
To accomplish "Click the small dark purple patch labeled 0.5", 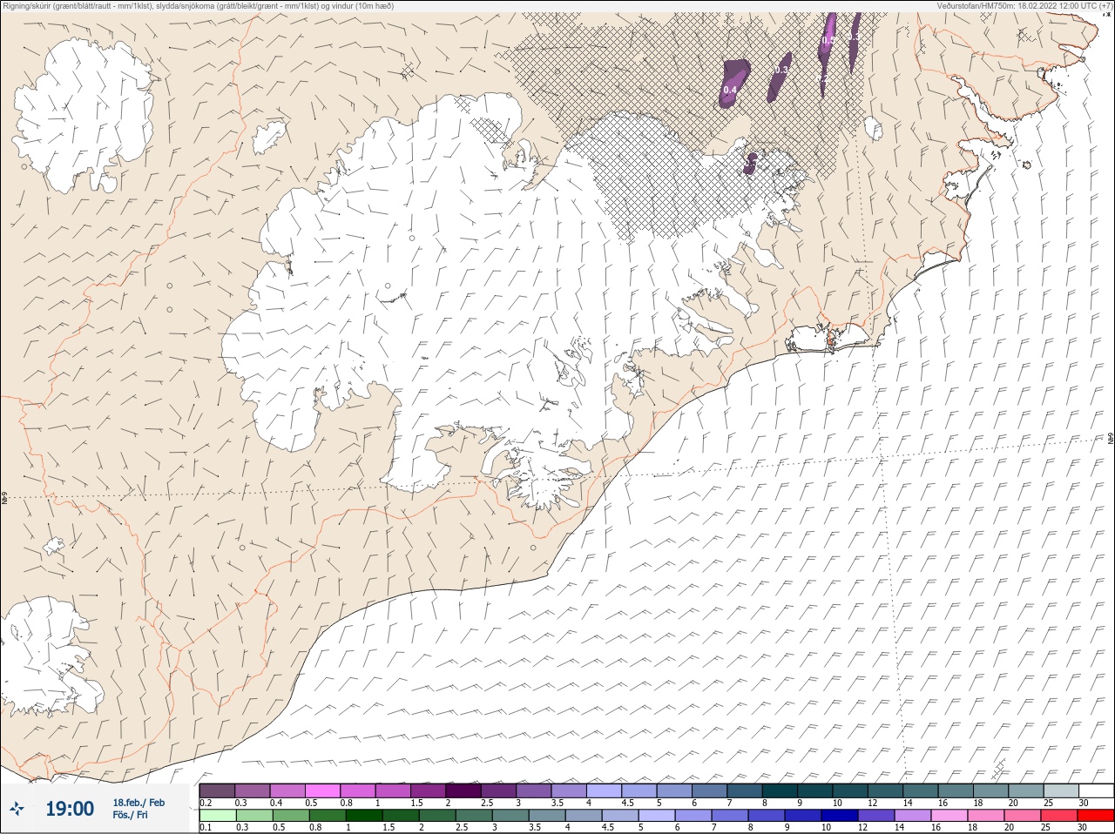I will click(751, 163).
